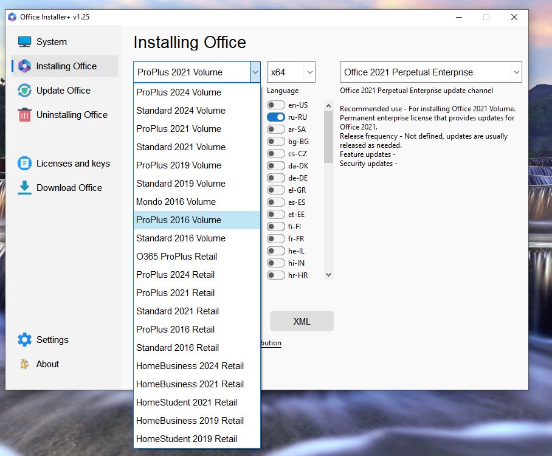Turn on the cs-CZ language switch
Image resolution: width=552 pixels, height=456 pixels.
[275, 154]
